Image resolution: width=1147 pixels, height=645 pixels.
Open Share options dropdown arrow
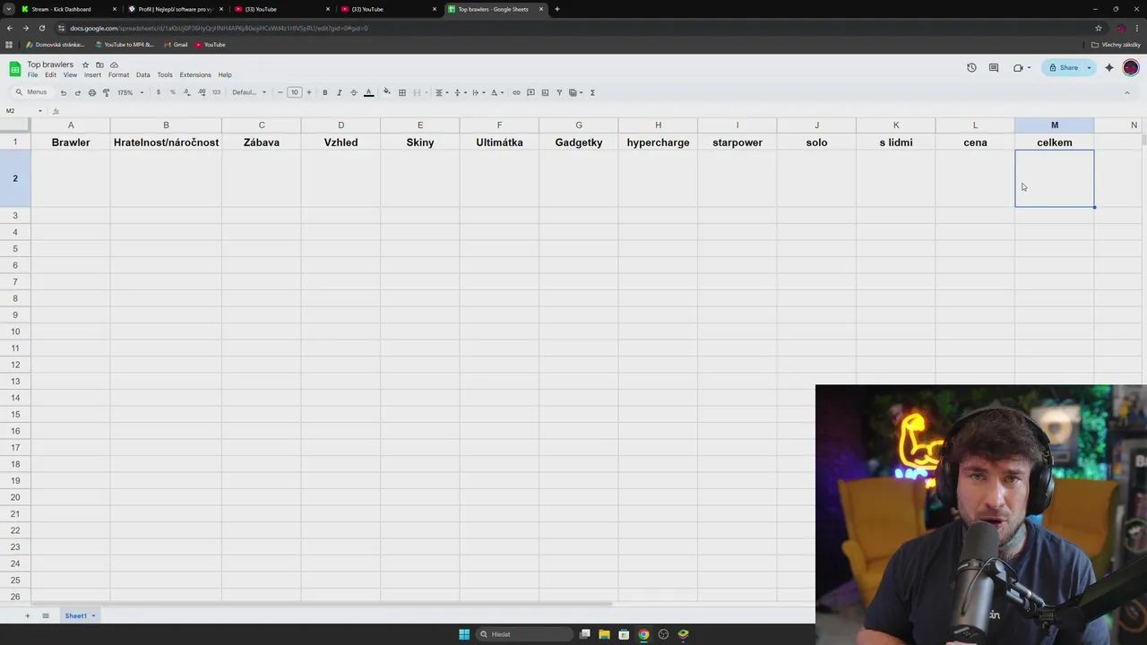pyautogui.click(x=1090, y=67)
